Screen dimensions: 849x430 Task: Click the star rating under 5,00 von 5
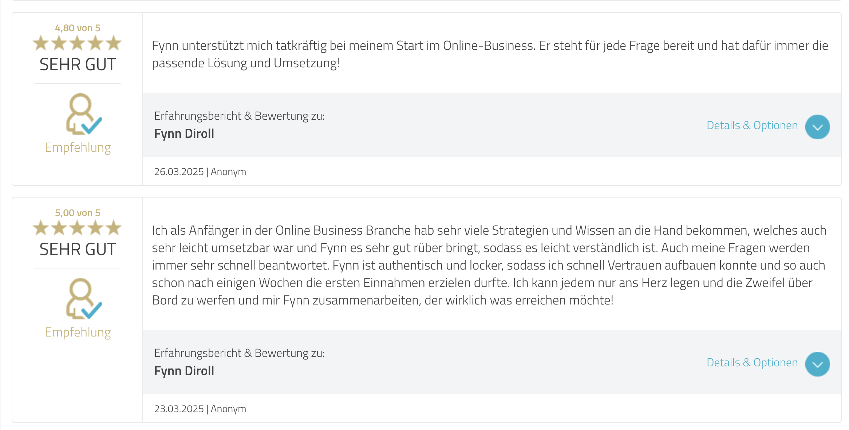(x=77, y=228)
